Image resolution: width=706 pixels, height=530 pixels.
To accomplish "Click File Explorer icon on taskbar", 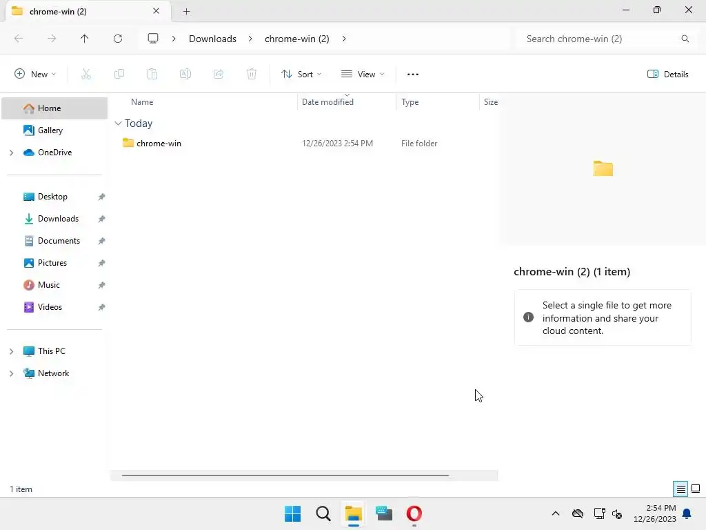I will coord(354,513).
